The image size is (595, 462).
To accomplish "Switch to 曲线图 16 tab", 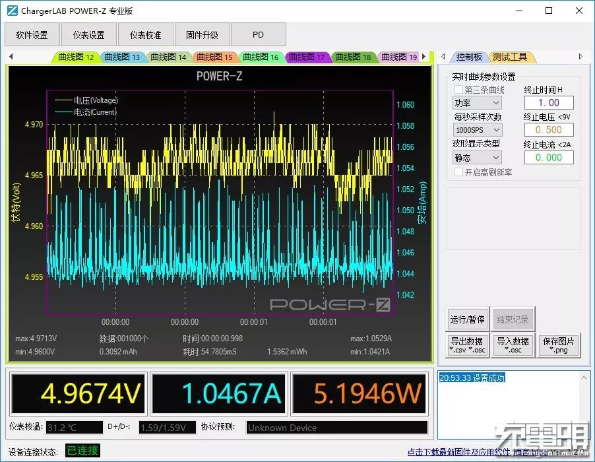I will 261,57.
